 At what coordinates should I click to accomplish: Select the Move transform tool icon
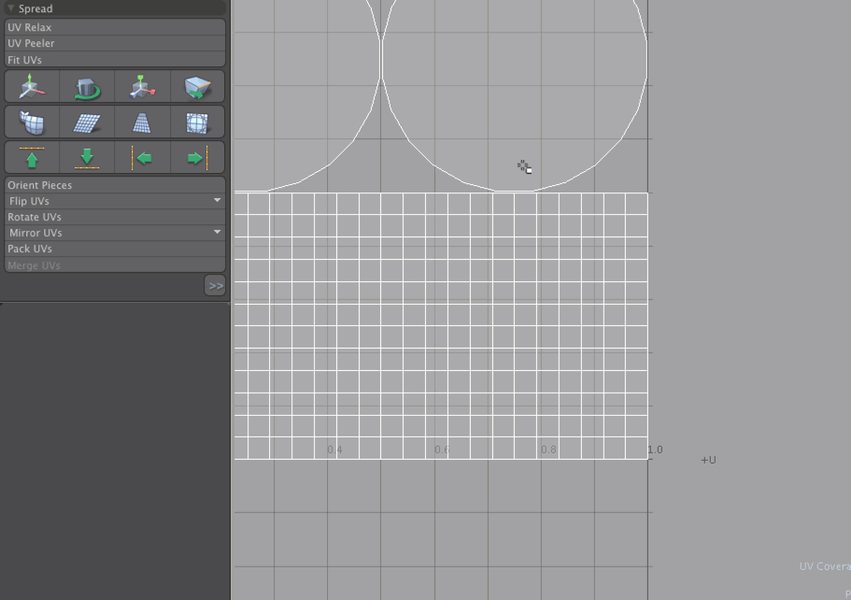pyautogui.click(x=32, y=87)
